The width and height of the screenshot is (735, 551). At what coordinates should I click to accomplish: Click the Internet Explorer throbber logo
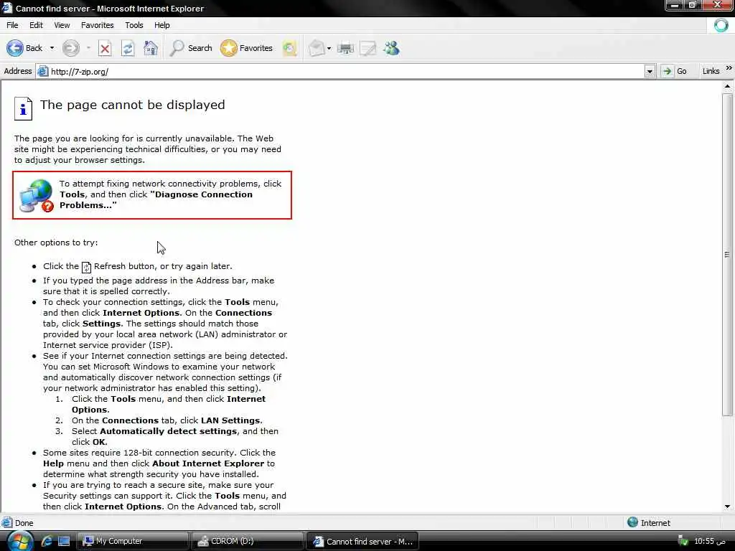721,25
